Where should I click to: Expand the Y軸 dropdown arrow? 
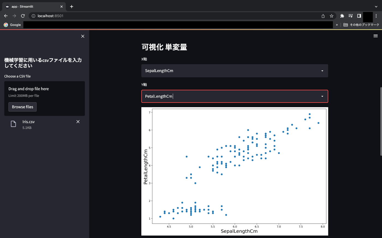[x=322, y=97]
